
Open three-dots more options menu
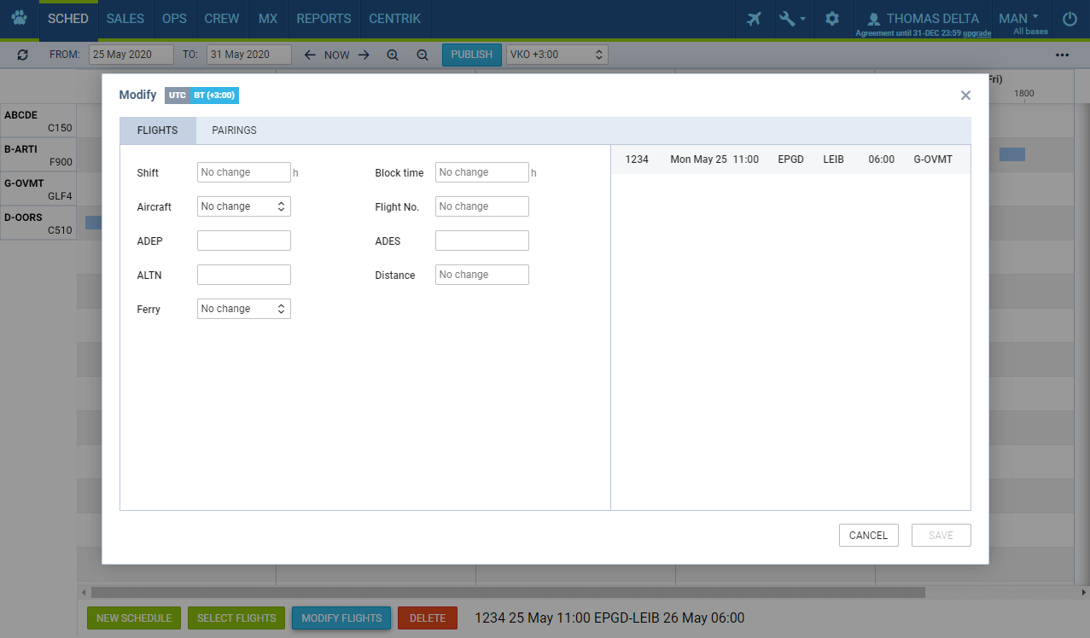[x=1062, y=55]
